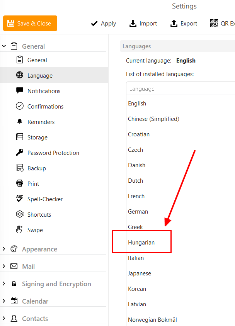Select the Notifications speech bubble icon
The height and width of the screenshot is (326, 235).
click(20, 91)
